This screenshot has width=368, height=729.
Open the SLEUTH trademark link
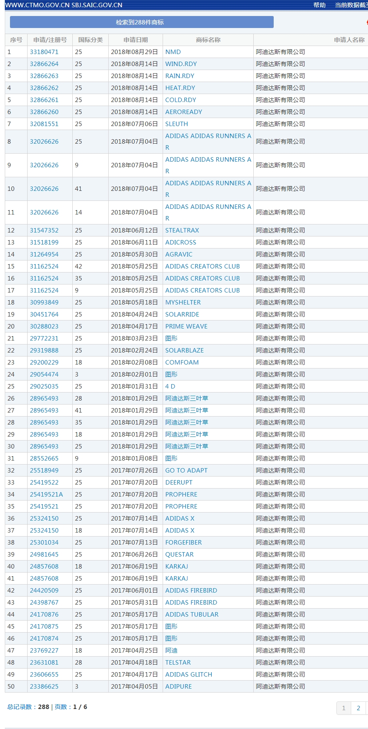[177, 124]
